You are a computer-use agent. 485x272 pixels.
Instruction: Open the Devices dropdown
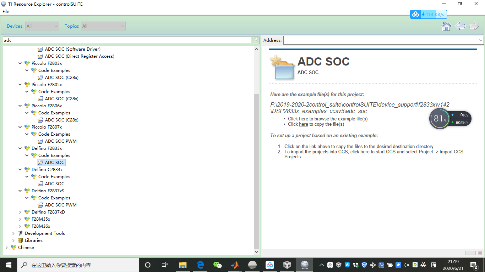(42, 26)
